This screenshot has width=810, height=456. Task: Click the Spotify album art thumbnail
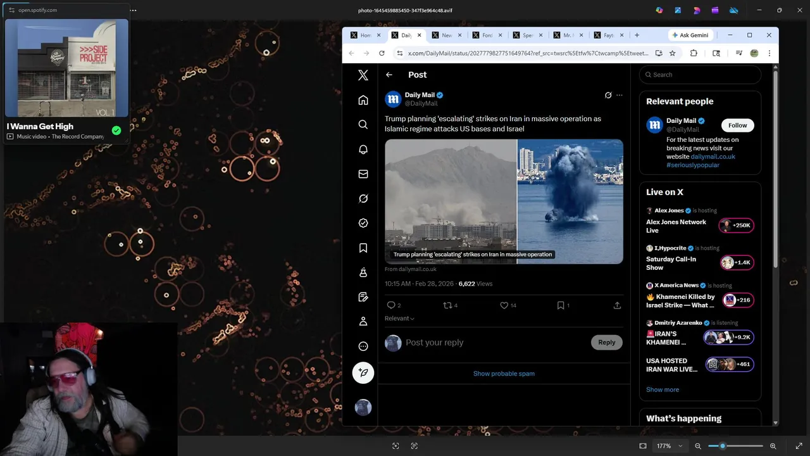(x=66, y=68)
